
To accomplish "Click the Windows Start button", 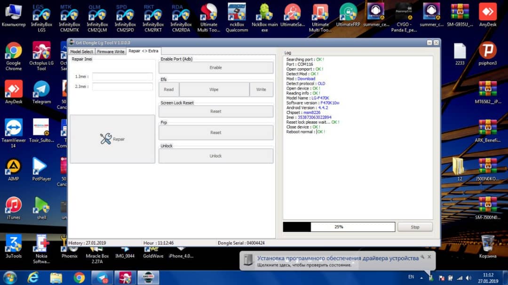I will [10, 277].
